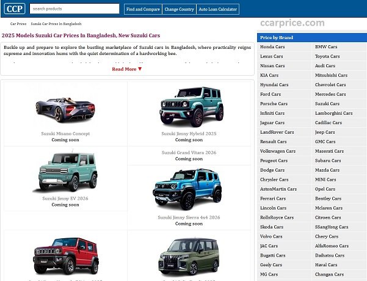Select Subaru Cars brand
This screenshot has height=281, width=367.
pyautogui.click(x=328, y=161)
